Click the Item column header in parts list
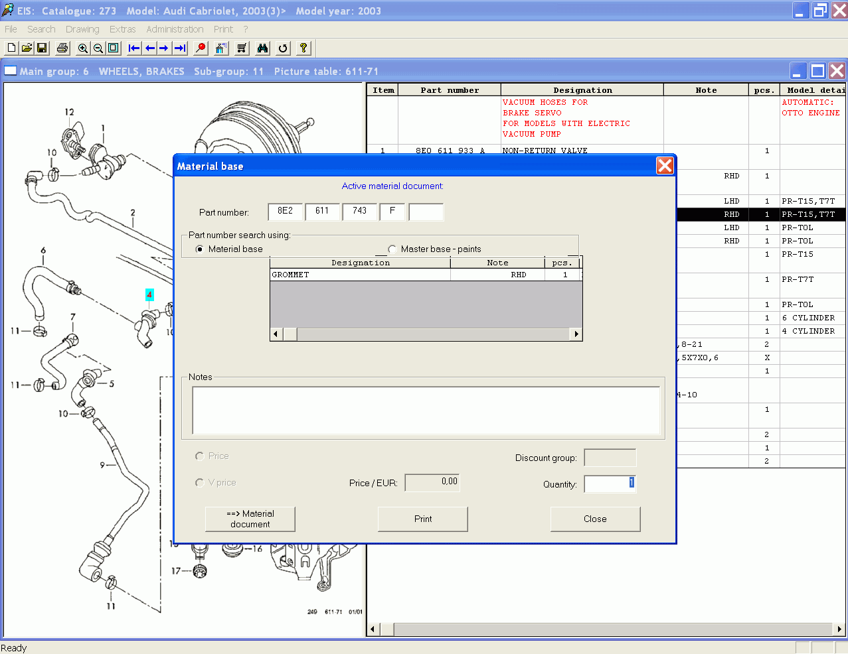Image resolution: width=848 pixels, height=654 pixels. pos(383,90)
